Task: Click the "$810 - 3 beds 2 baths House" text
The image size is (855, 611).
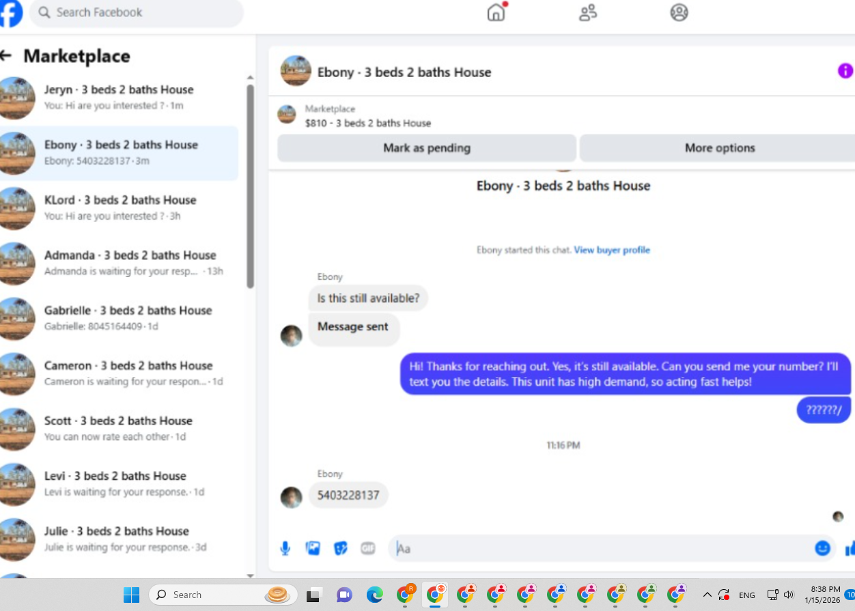Action: (x=368, y=123)
